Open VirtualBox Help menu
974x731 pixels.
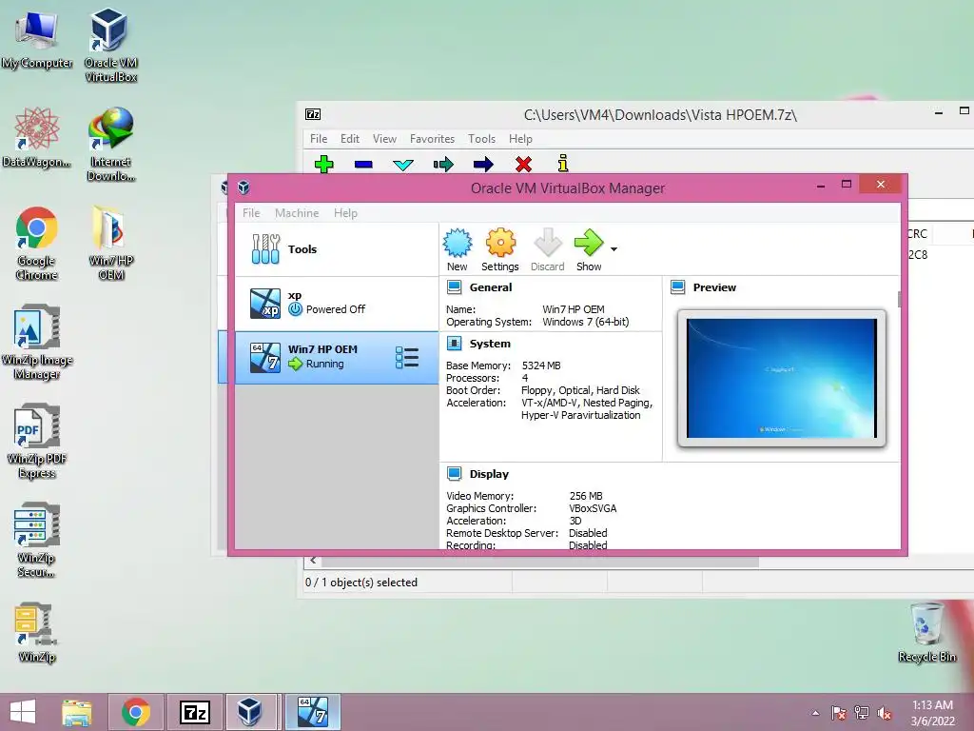coord(345,213)
